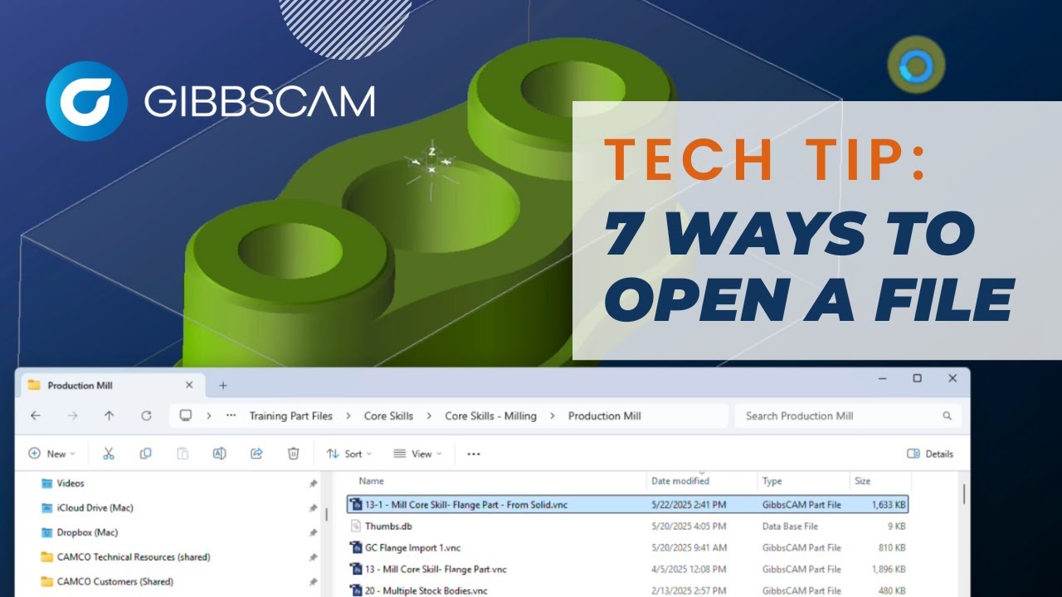Open the View dropdown
Image resolution: width=1062 pixels, height=597 pixels.
417,454
